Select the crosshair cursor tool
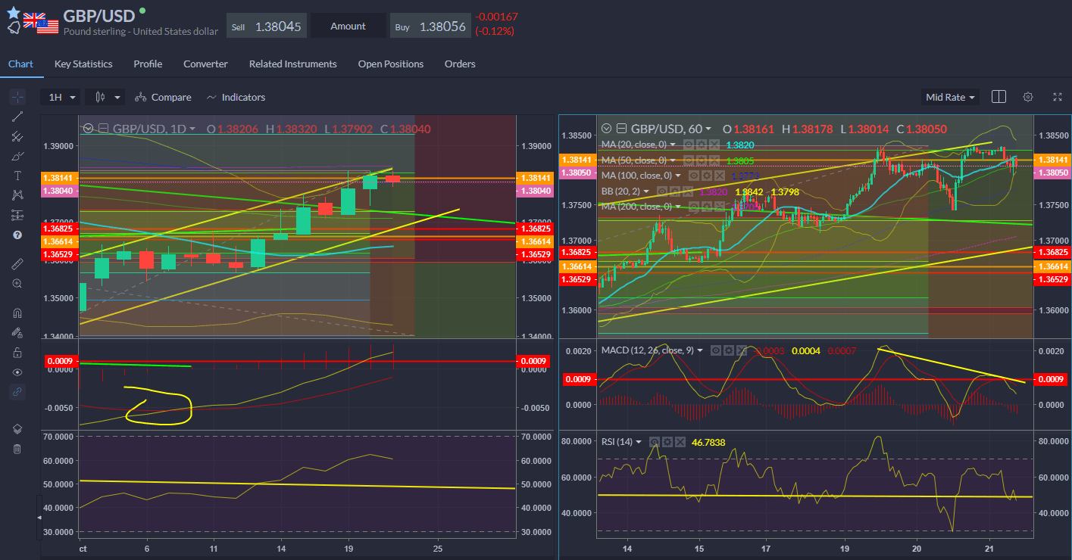This screenshot has width=1072, height=560. pos(17,97)
